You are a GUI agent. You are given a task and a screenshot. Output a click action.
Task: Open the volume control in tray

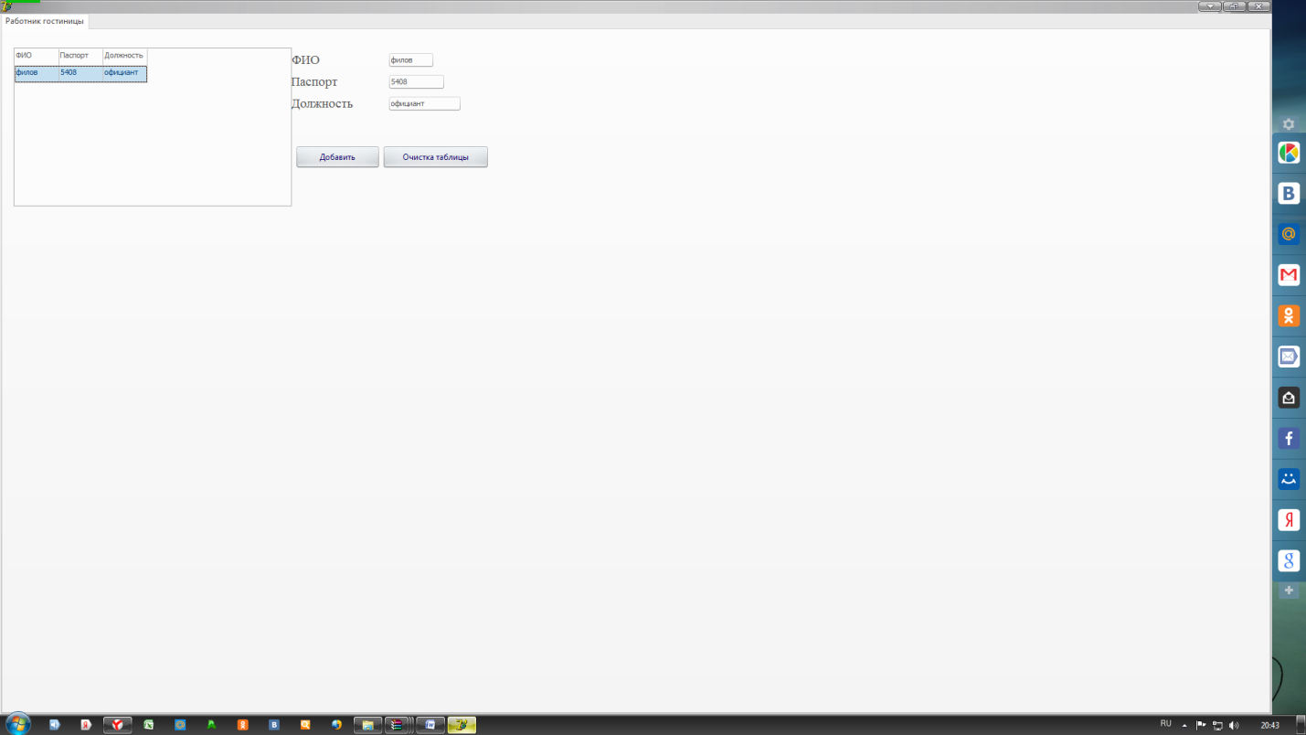(1234, 725)
